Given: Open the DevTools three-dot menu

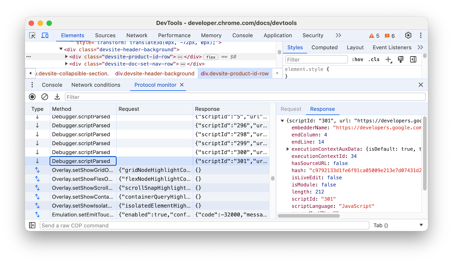Looking at the screenshot, I should point(421,35).
